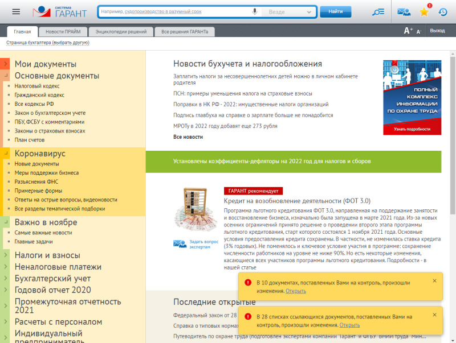Viewport: 456px width, 343px height.
Task: Expand Бухгалтерский учет section
Action: pyautogui.click(x=5, y=278)
